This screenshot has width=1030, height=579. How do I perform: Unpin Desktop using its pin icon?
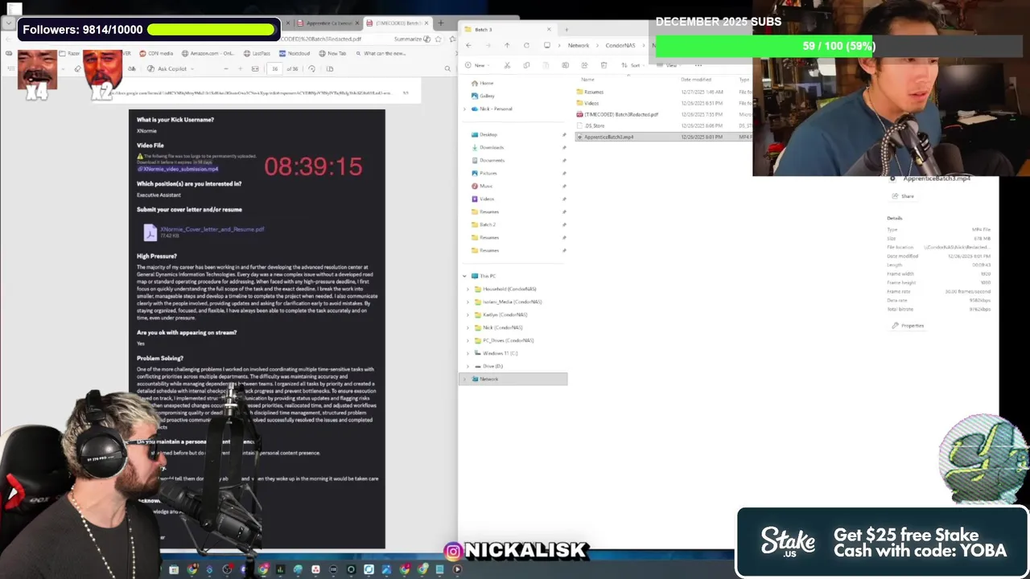pos(564,134)
